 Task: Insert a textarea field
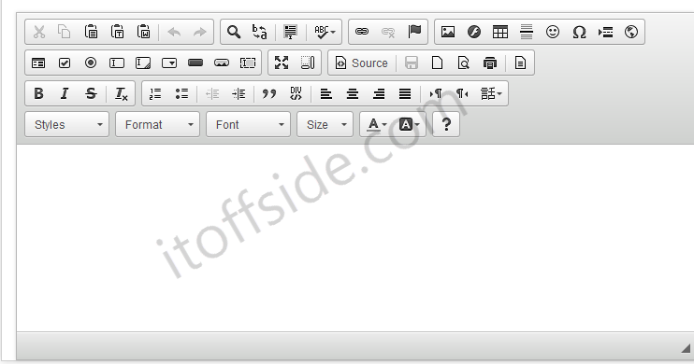[x=143, y=63]
